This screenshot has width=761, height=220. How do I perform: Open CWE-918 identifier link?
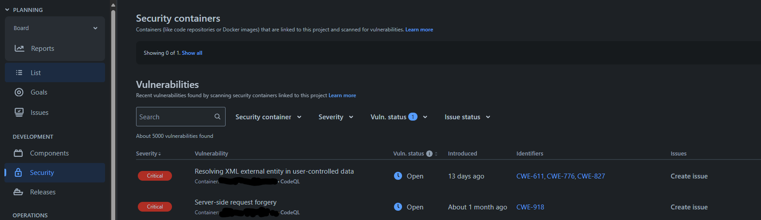[530, 207]
